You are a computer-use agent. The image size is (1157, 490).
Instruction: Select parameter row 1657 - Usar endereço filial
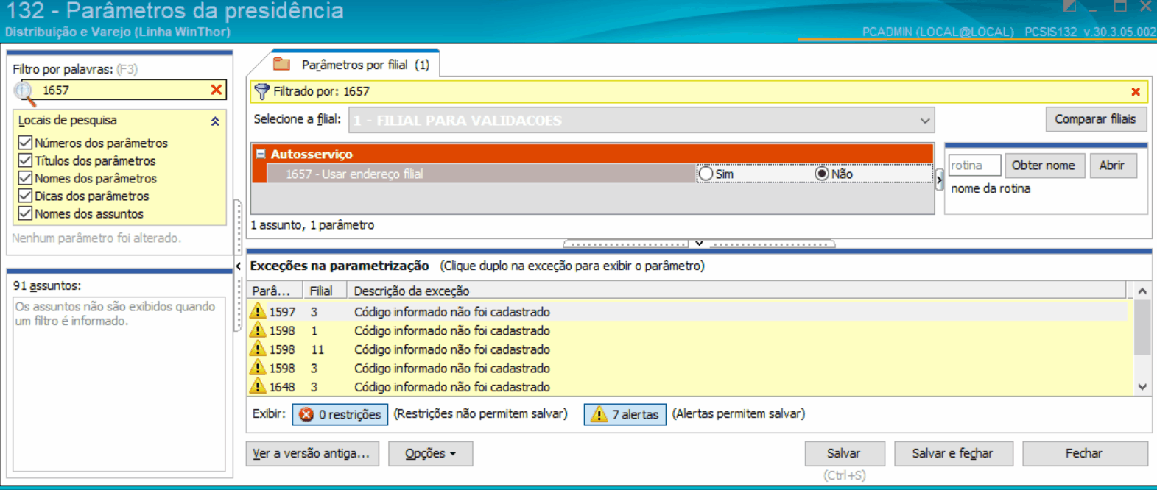tap(481, 174)
